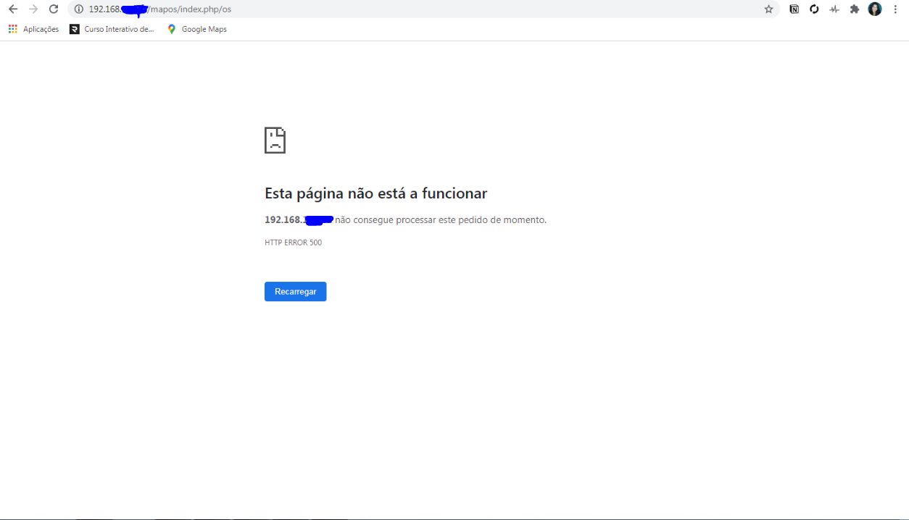The height and width of the screenshot is (520, 909).
Task: Click the heading Esta página não está a funcionar
Action: pyautogui.click(x=376, y=193)
